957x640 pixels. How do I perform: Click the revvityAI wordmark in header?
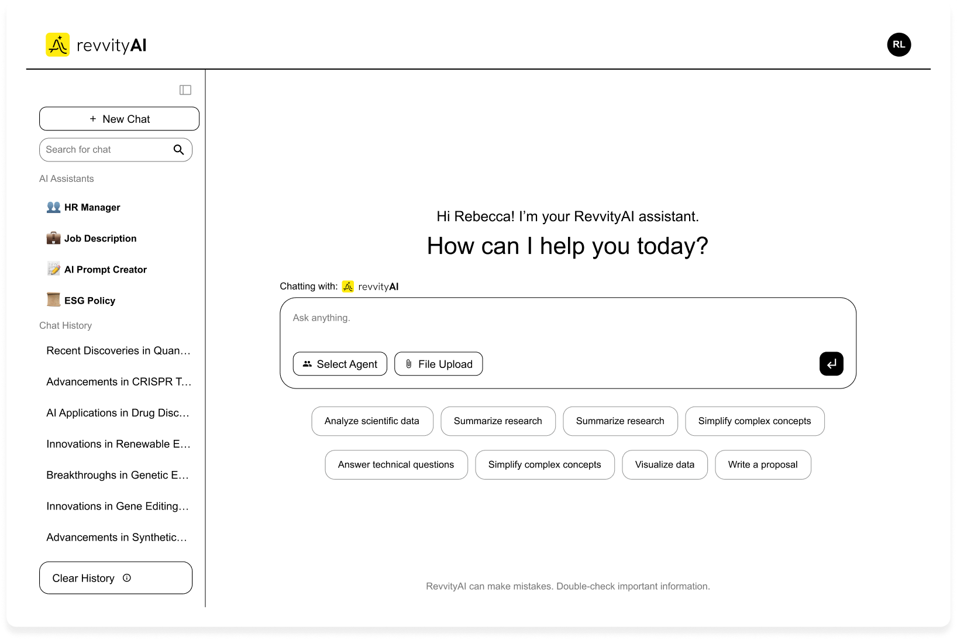coord(112,46)
